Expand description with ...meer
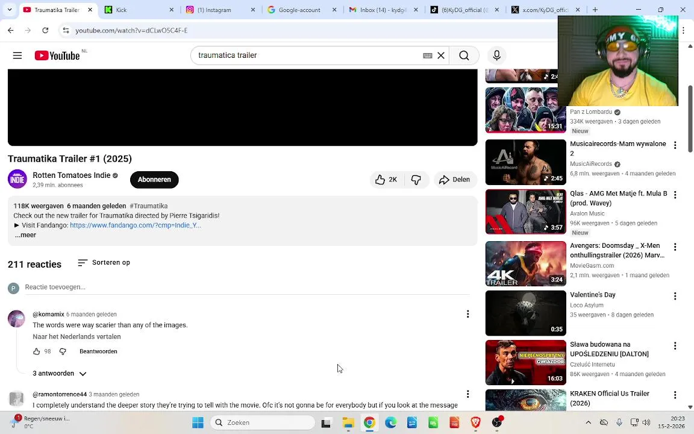Image resolution: width=694 pixels, height=434 pixels. tap(25, 235)
